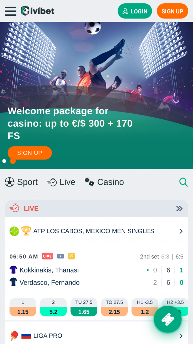Toggle odds 1.15 for Kokkinakis win
193x344 pixels.
tap(23, 307)
